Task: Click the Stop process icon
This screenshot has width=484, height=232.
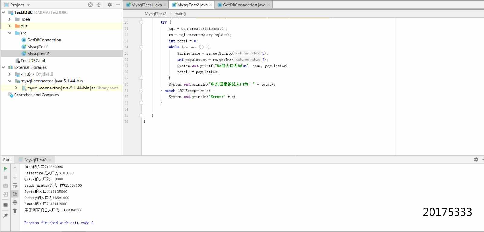Action: (x=5, y=177)
